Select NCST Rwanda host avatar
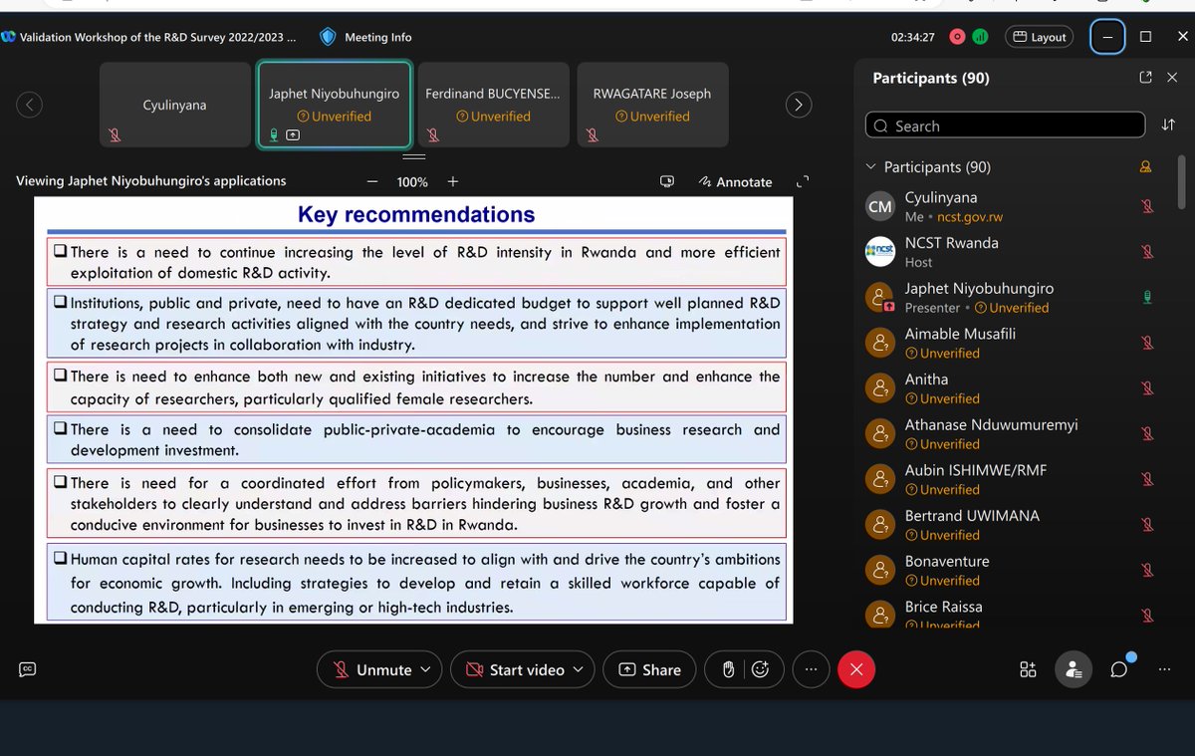Image resolution: width=1195 pixels, height=756 pixels. pyautogui.click(x=880, y=252)
